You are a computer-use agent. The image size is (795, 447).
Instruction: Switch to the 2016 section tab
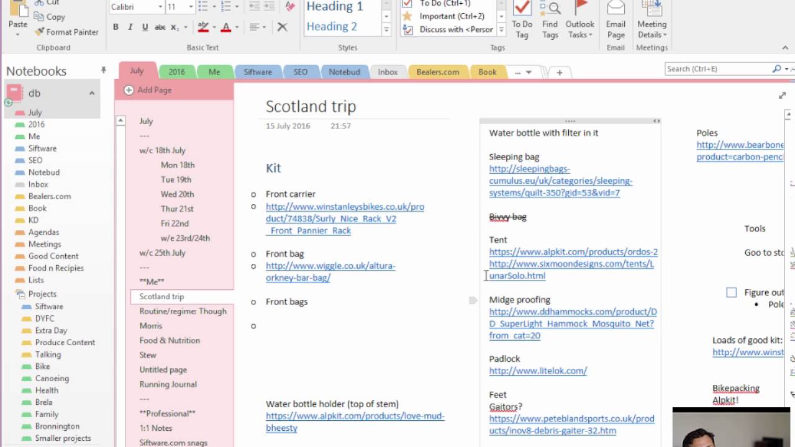tap(176, 72)
